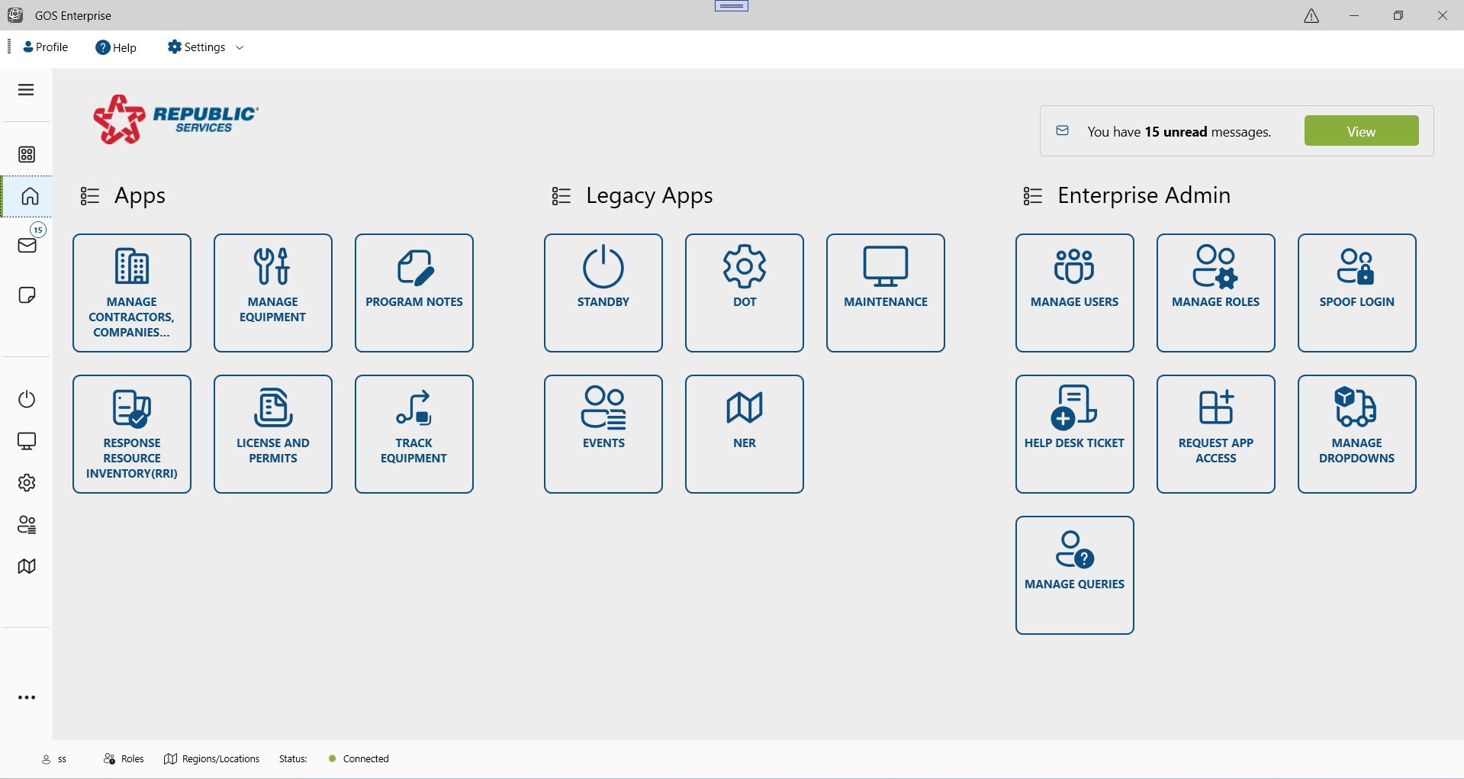Open the Help menu item
This screenshot has width=1464, height=779.
[116, 47]
